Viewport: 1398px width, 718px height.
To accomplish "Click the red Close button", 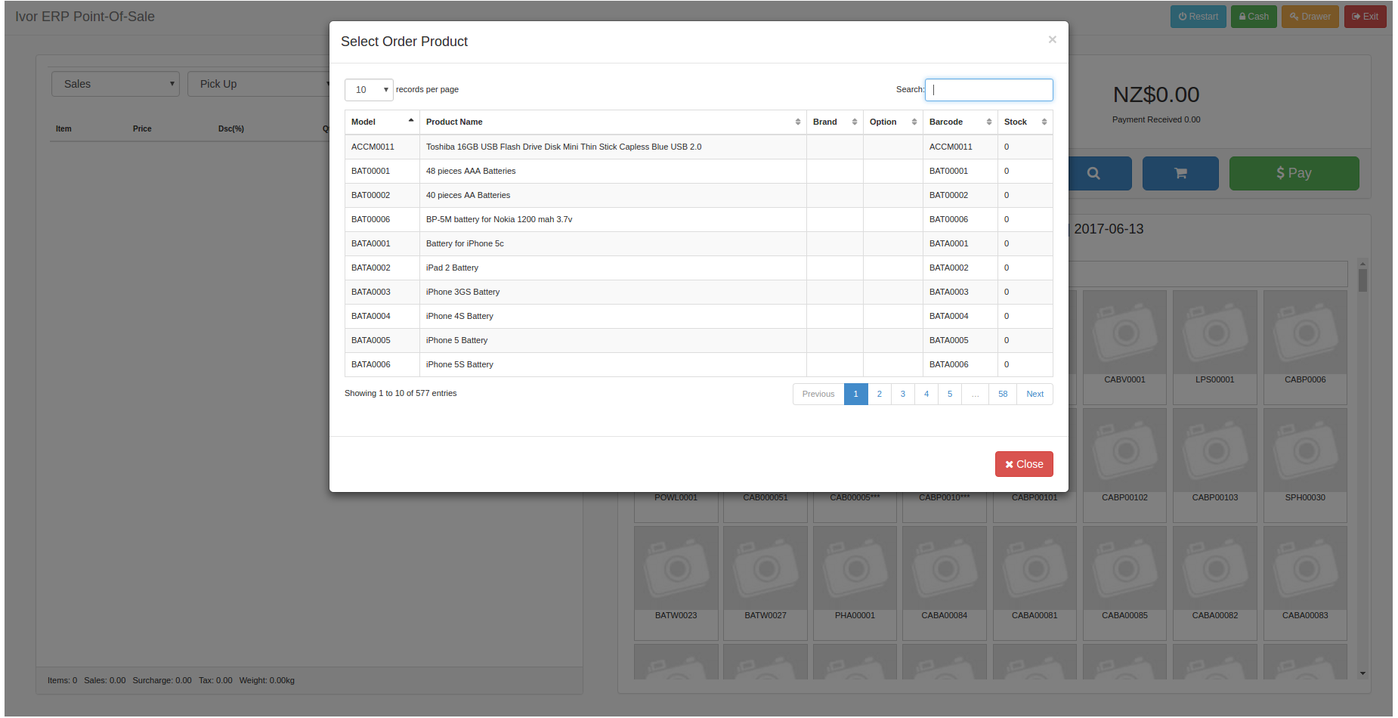I will coord(1023,464).
